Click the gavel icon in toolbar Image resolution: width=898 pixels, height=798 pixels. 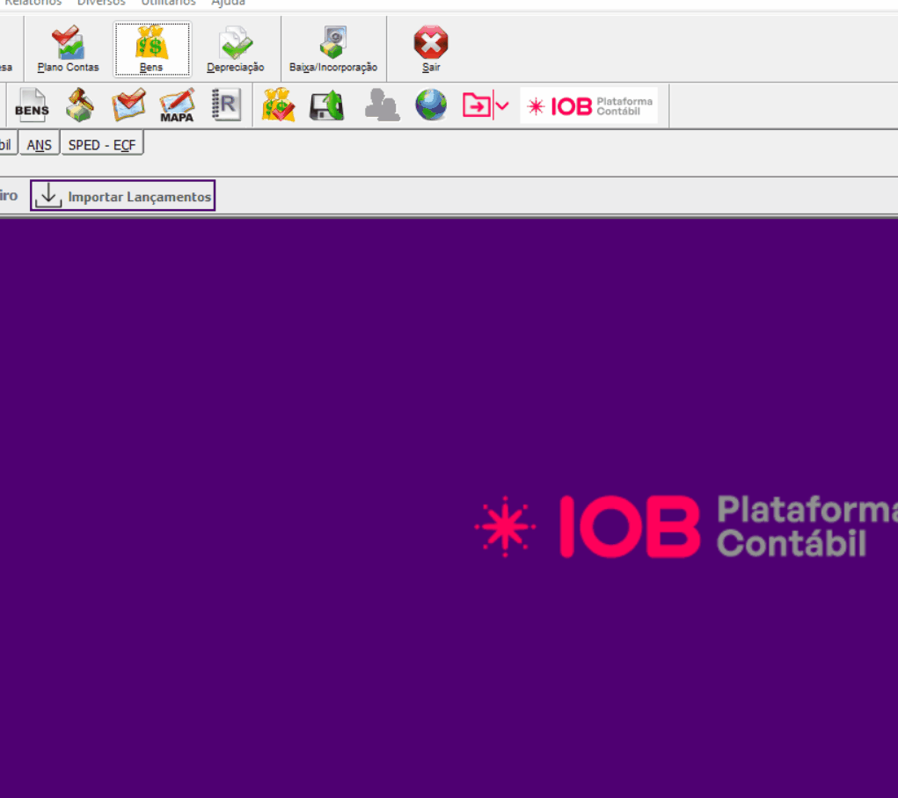click(x=81, y=106)
